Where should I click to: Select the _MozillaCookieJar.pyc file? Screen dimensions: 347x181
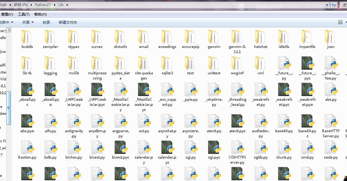pos(144,97)
